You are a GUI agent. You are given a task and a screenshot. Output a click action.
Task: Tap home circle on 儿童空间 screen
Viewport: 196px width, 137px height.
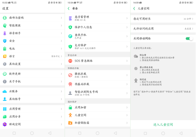point(163,133)
